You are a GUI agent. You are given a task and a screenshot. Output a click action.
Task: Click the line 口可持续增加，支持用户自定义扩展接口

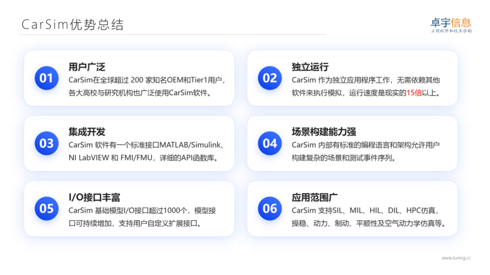135,223
